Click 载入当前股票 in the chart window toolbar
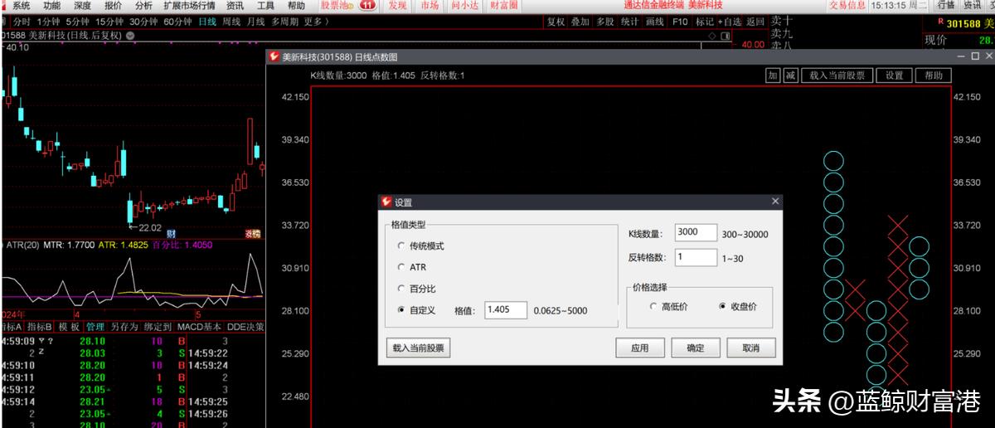Image resolution: width=995 pixels, height=428 pixels. (837, 75)
